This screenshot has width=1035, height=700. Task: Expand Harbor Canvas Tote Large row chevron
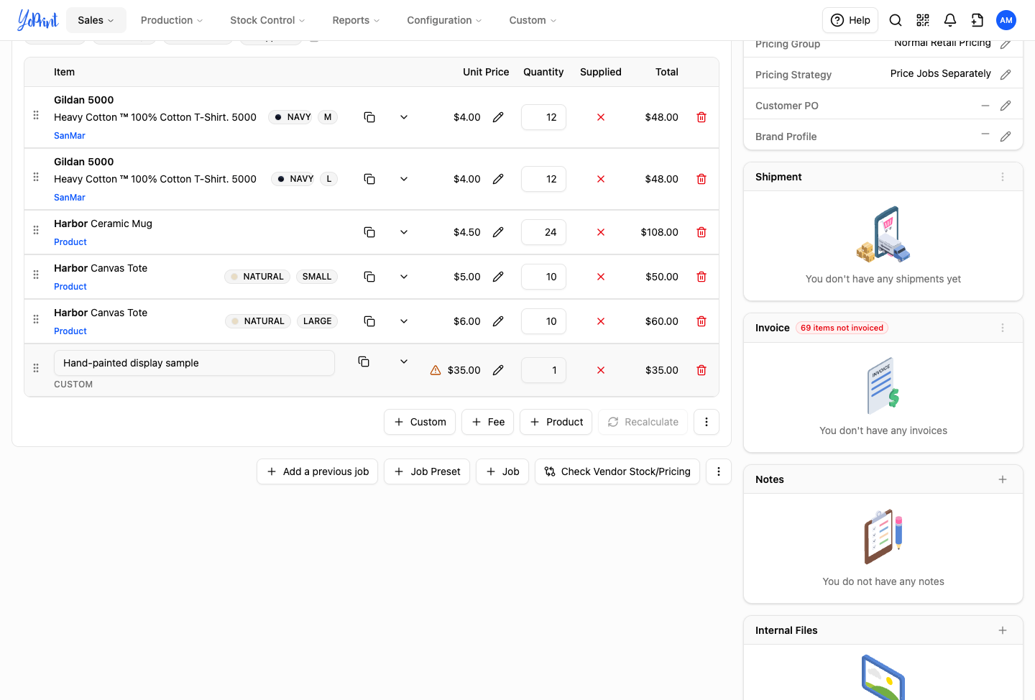[x=404, y=321]
